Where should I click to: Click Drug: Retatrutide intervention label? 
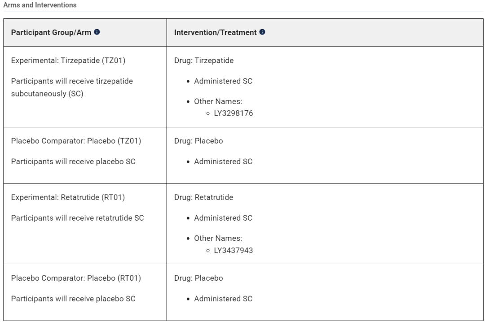coord(203,197)
